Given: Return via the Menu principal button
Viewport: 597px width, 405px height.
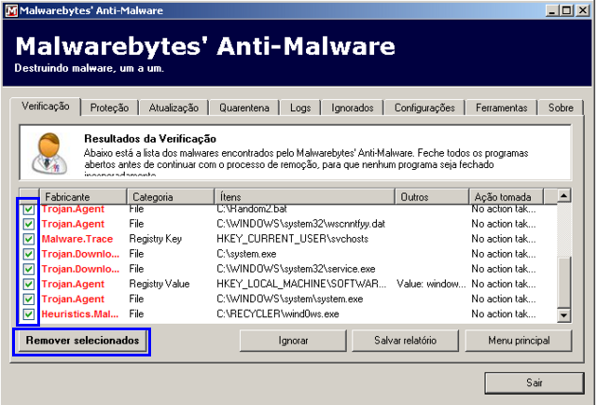Looking at the screenshot, I should [518, 341].
